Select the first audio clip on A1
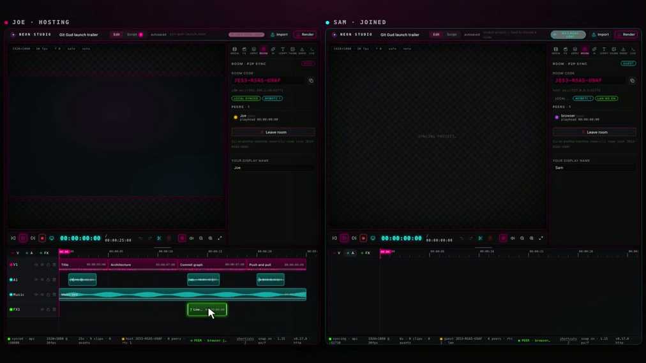The width and height of the screenshot is (646, 363). (82, 279)
